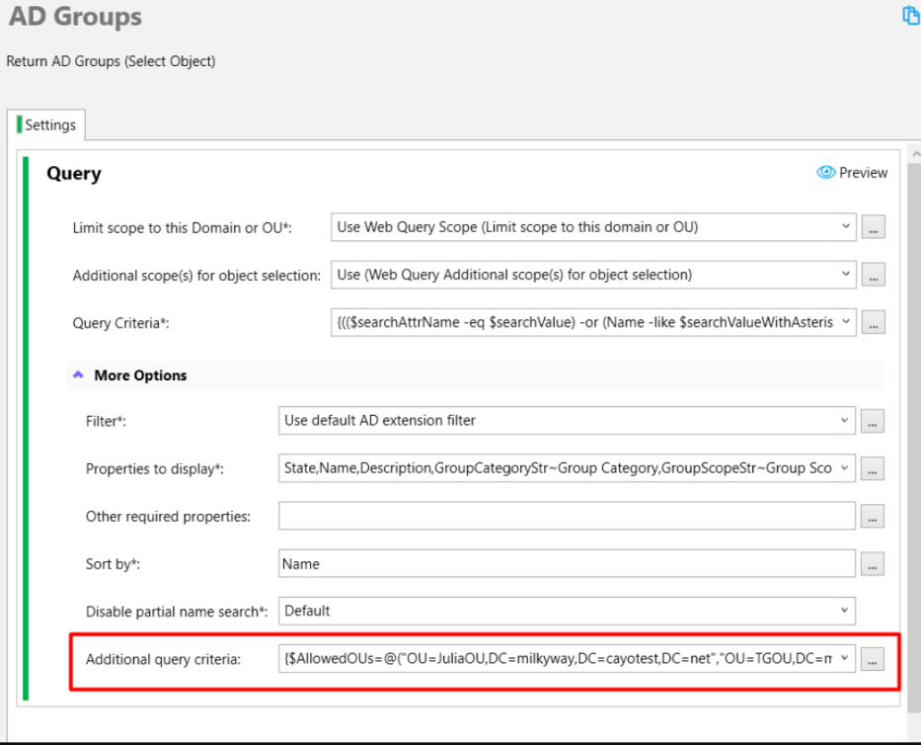The image size is (921, 745).
Task: Click the Other required properties input field
Action: coord(567,516)
